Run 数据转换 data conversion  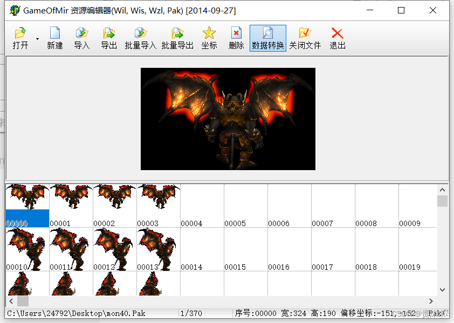[x=267, y=38]
